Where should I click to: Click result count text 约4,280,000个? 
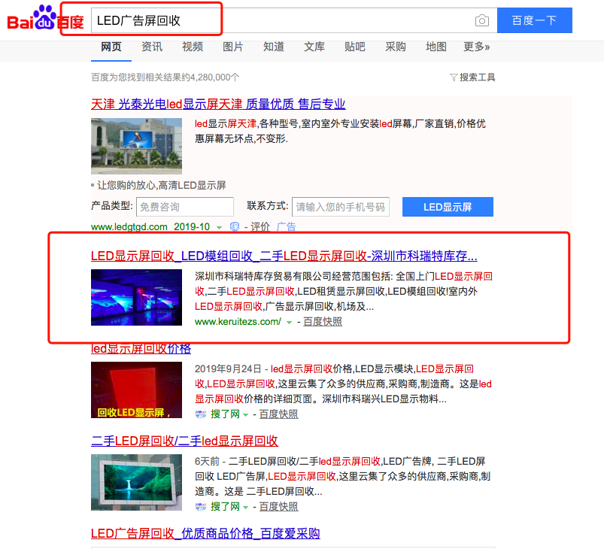209,77
